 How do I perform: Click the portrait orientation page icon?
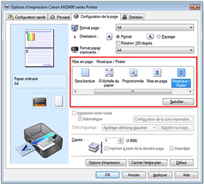109,37
